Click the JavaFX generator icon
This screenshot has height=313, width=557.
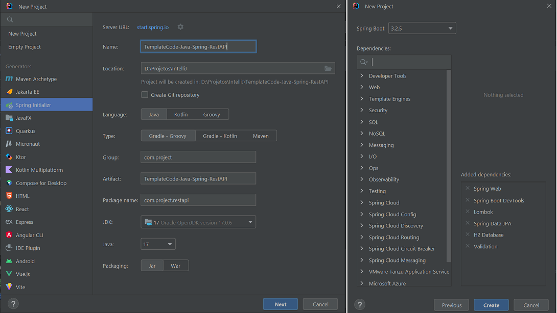click(x=9, y=118)
